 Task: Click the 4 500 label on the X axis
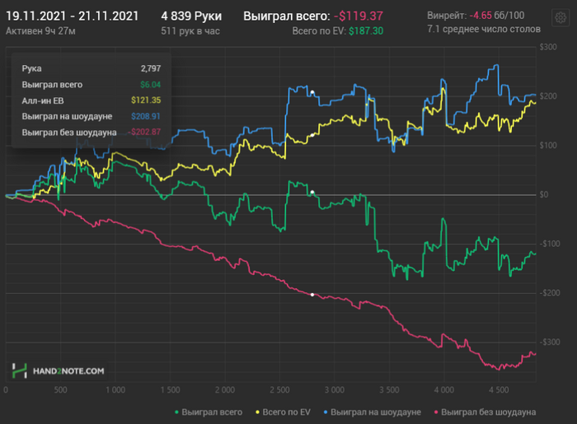[499, 389]
